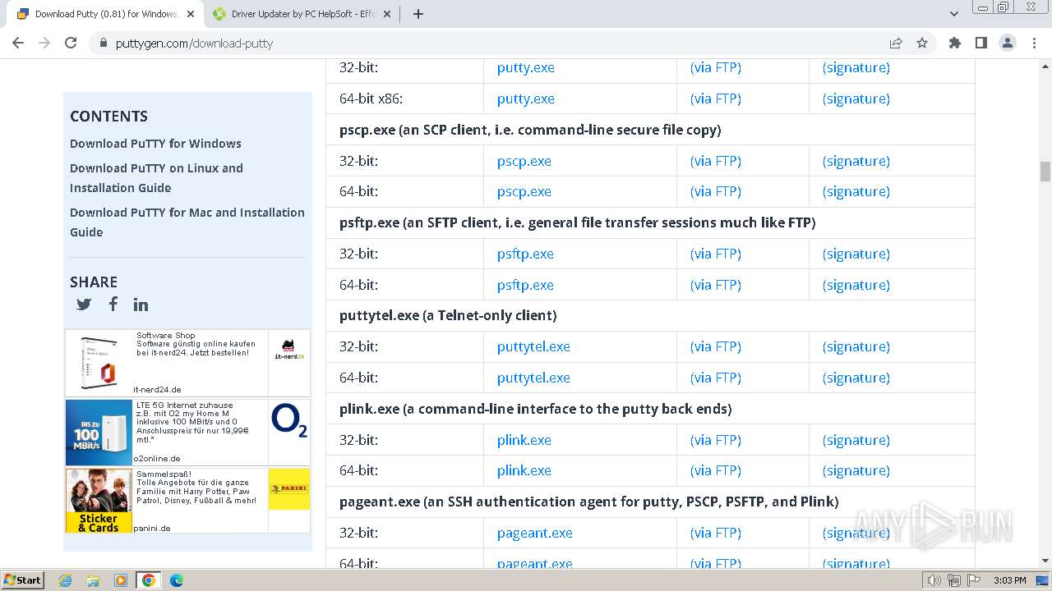
Task: Open the Panini Sticker & Cards ad
Action: (187, 501)
